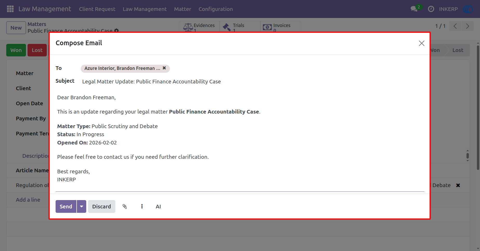Open the Evidences scales smart button
Viewport: 480px width, 251px height.
(x=199, y=27)
